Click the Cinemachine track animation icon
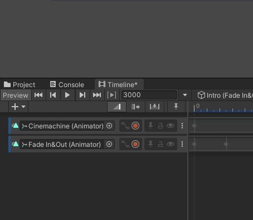253x220 pixels. (x=15, y=126)
